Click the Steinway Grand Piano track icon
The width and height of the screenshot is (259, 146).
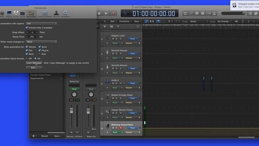(x=108, y=126)
